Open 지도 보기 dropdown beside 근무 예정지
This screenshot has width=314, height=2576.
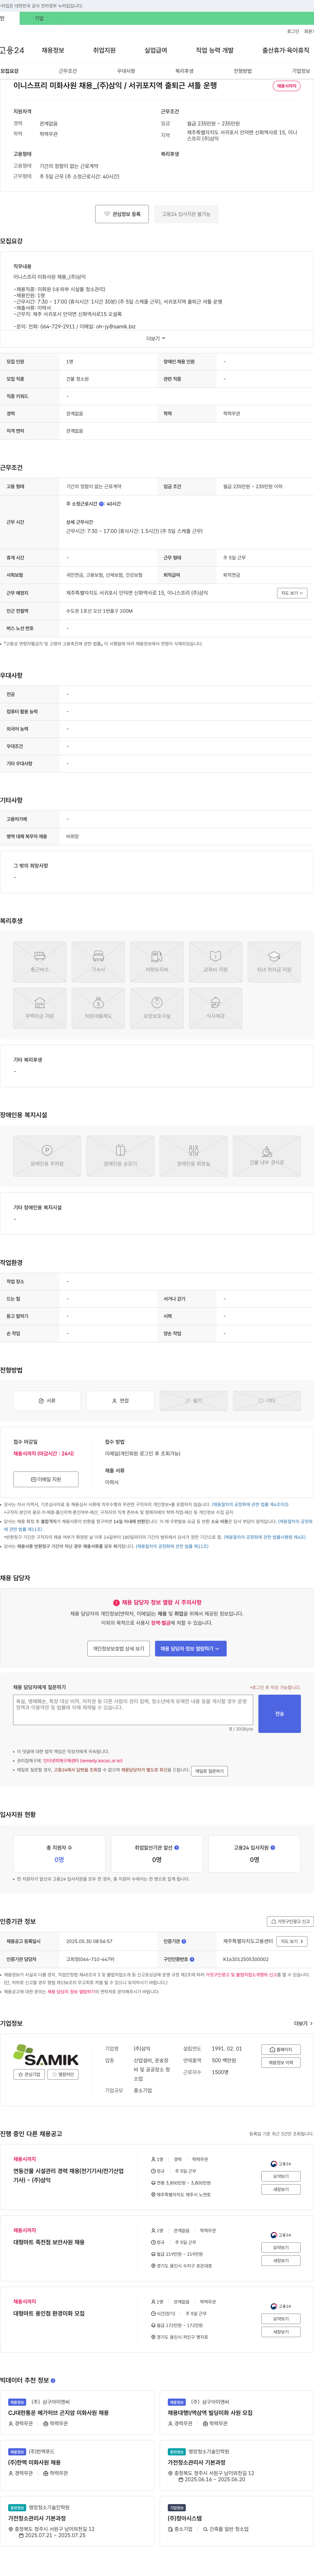(x=292, y=593)
